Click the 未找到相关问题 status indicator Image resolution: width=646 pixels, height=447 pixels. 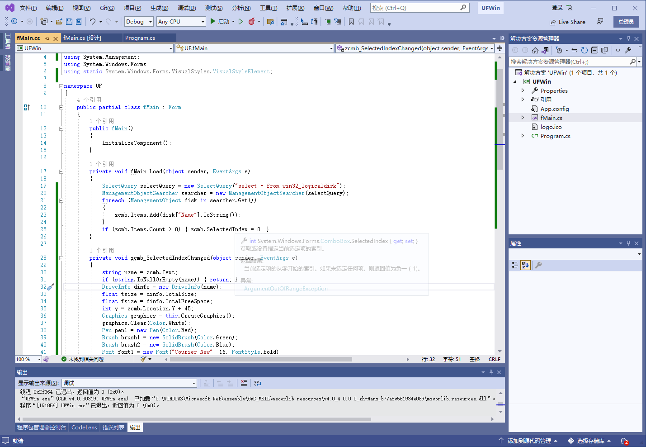(x=83, y=359)
